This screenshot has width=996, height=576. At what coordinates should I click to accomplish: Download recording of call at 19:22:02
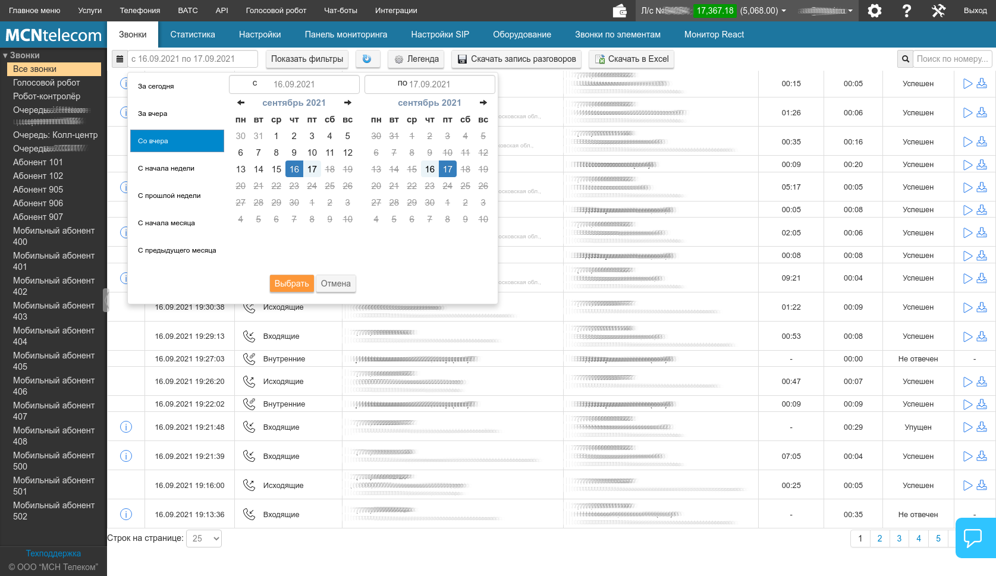(x=982, y=404)
